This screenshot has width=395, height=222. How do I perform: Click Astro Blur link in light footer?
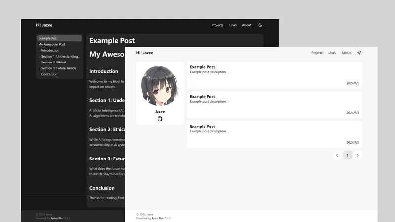[x=158, y=218]
